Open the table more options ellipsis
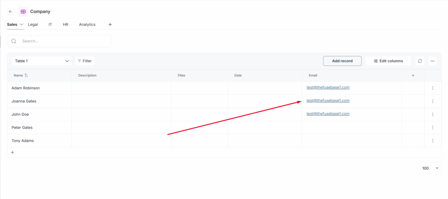This screenshot has height=199, width=448. [433, 61]
